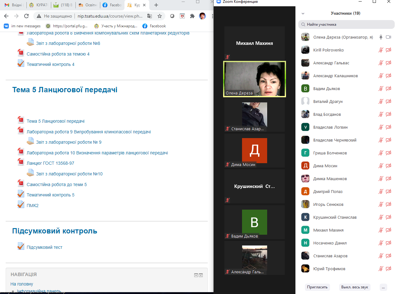Reload the page with the refresh icon
The height and width of the screenshot is (294, 396).
(26, 16)
